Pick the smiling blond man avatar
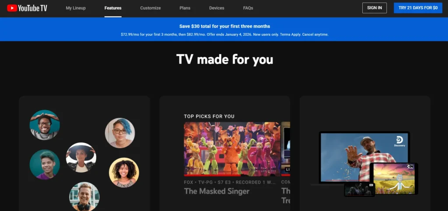 click(84, 197)
